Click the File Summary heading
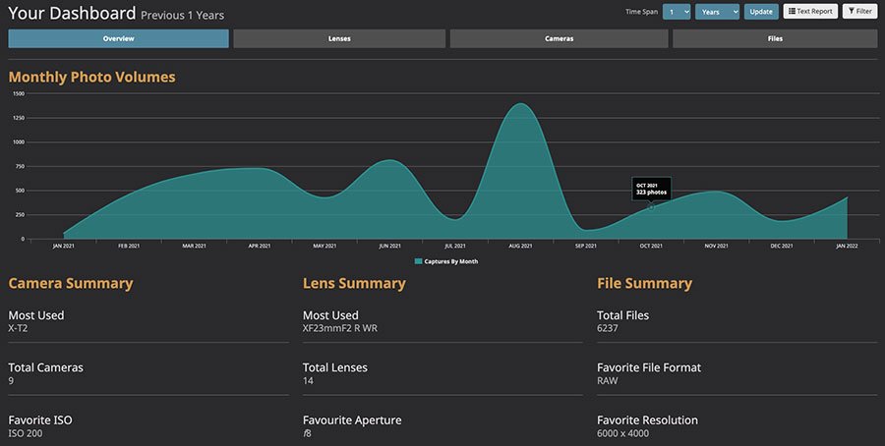This screenshot has width=885, height=446. coord(644,284)
